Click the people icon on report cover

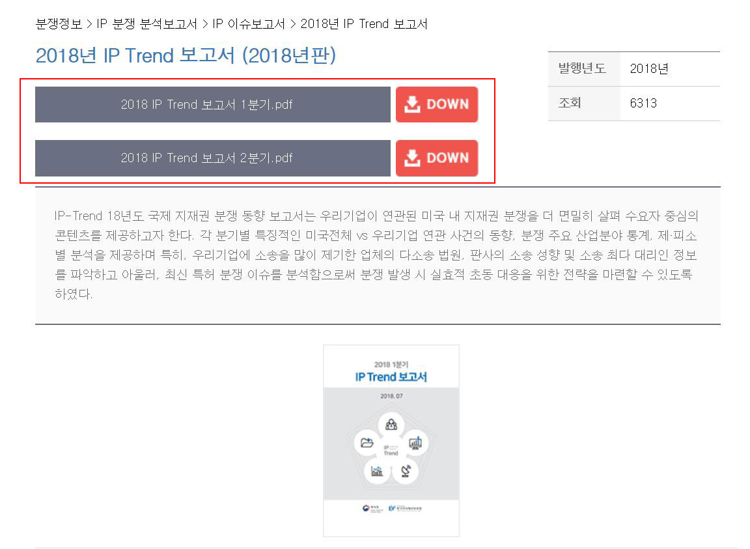coord(391,424)
